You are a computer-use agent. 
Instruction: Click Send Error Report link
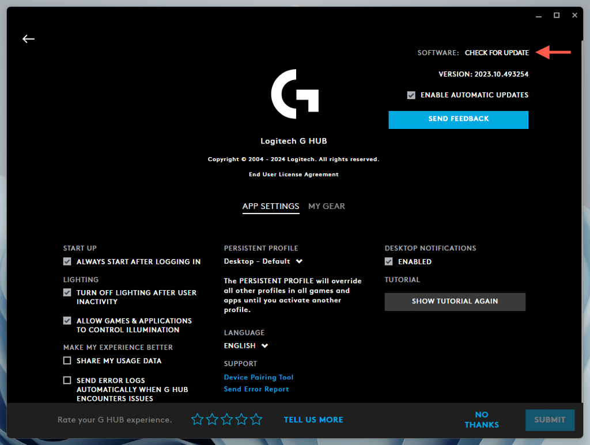coord(256,389)
